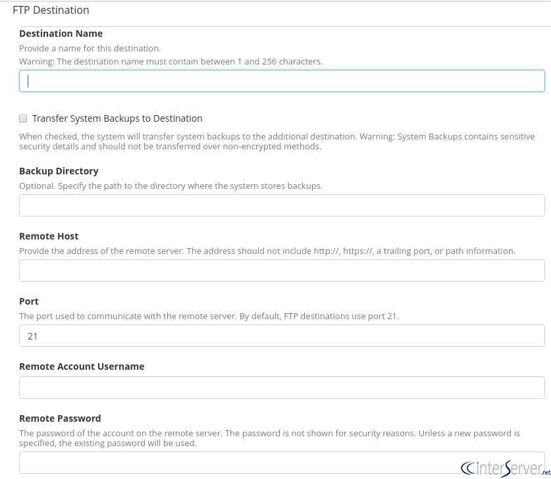Click the 'Backup Directory' bold label
The image size is (551, 479).
[59, 171]
